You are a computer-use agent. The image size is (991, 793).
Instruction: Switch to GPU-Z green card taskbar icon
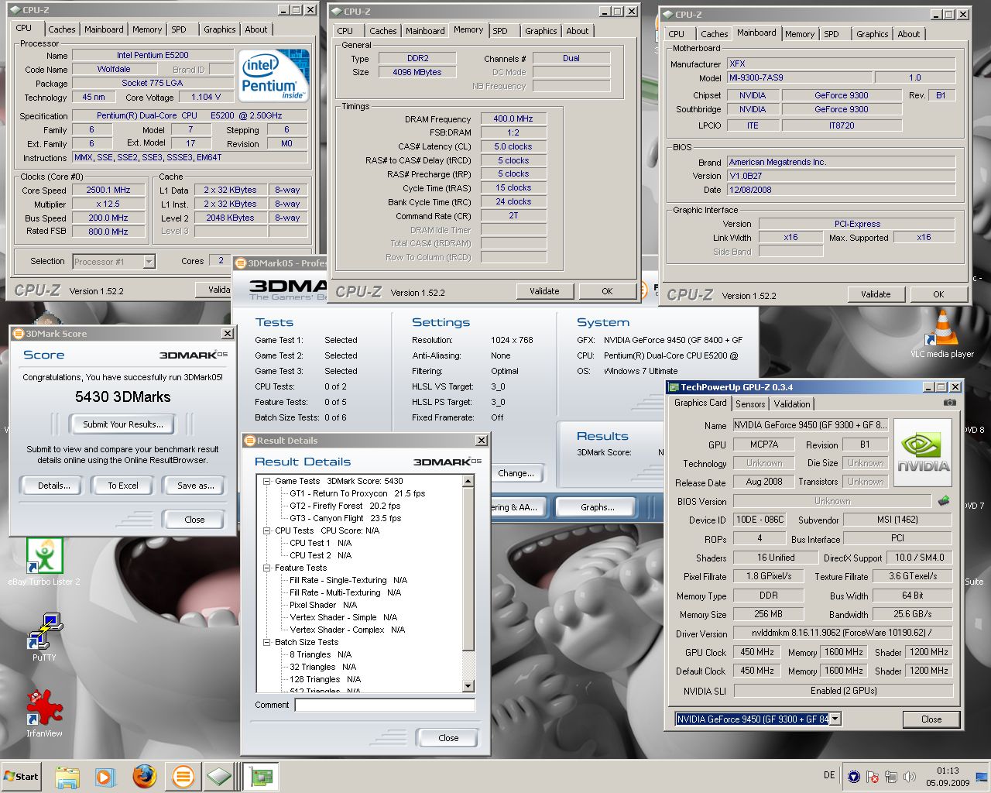tap(262, 776)
